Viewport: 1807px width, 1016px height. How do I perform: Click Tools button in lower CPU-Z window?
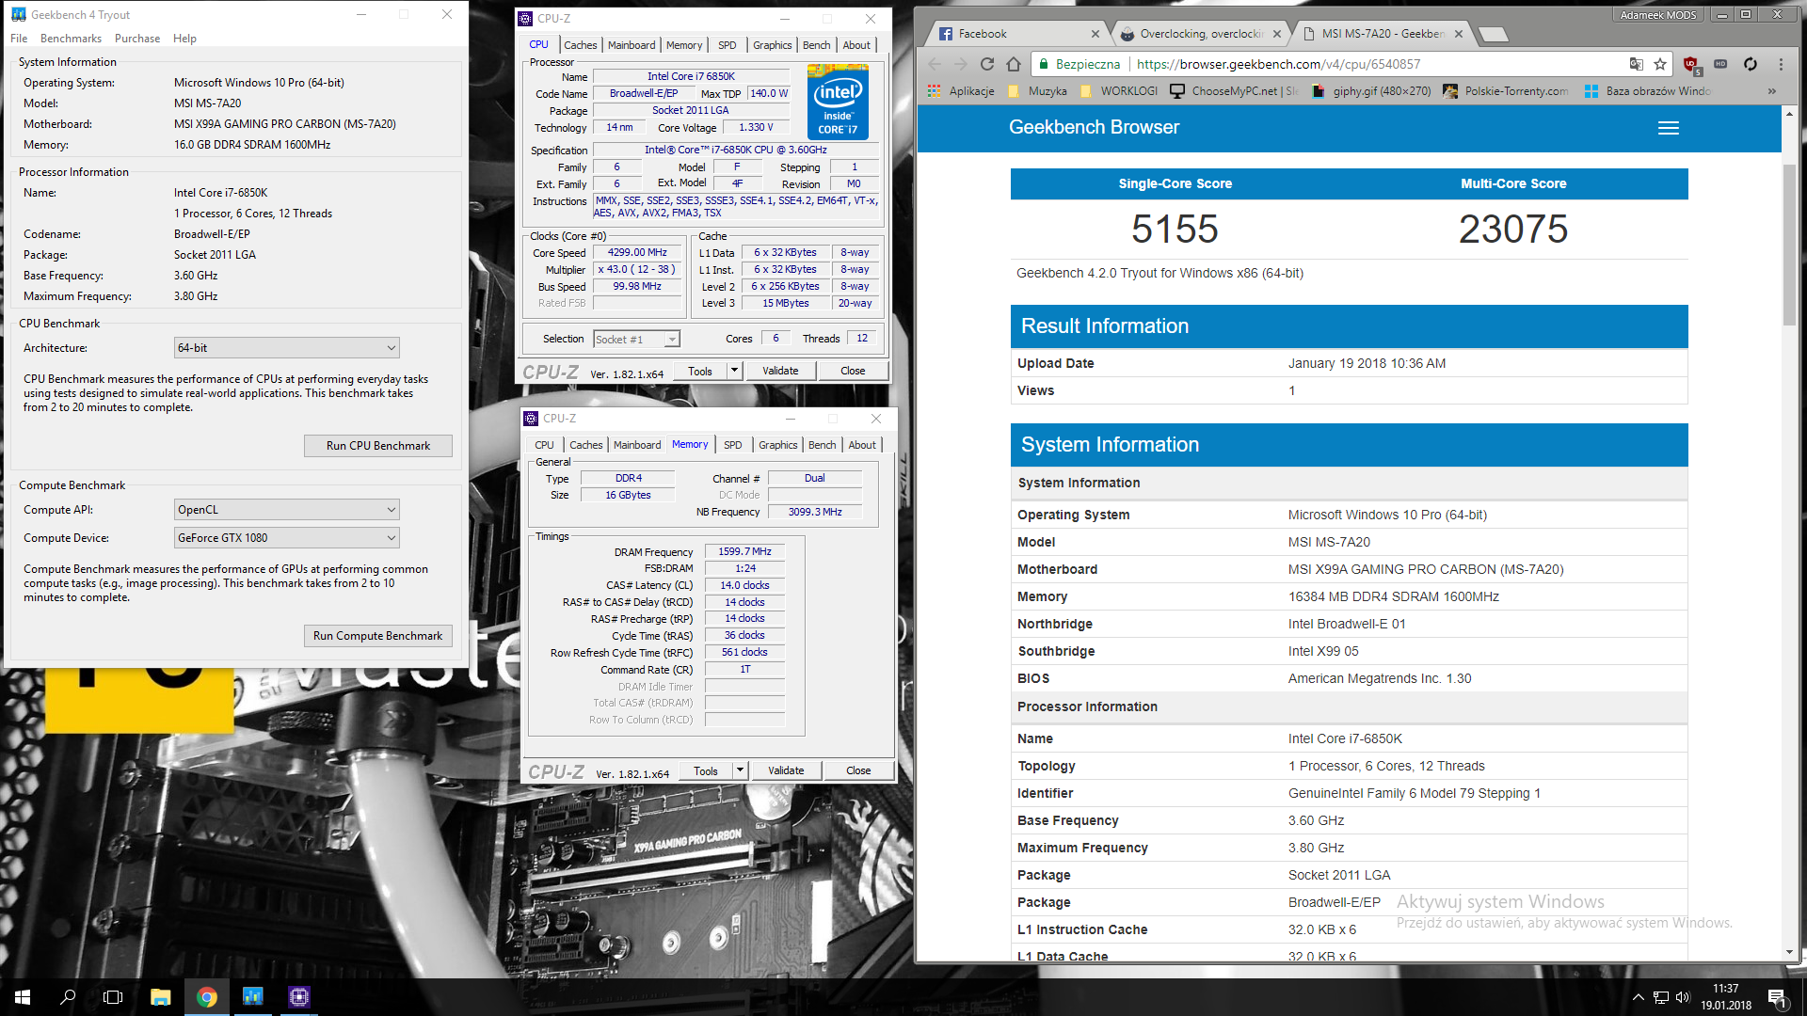(x=706, y=770)
